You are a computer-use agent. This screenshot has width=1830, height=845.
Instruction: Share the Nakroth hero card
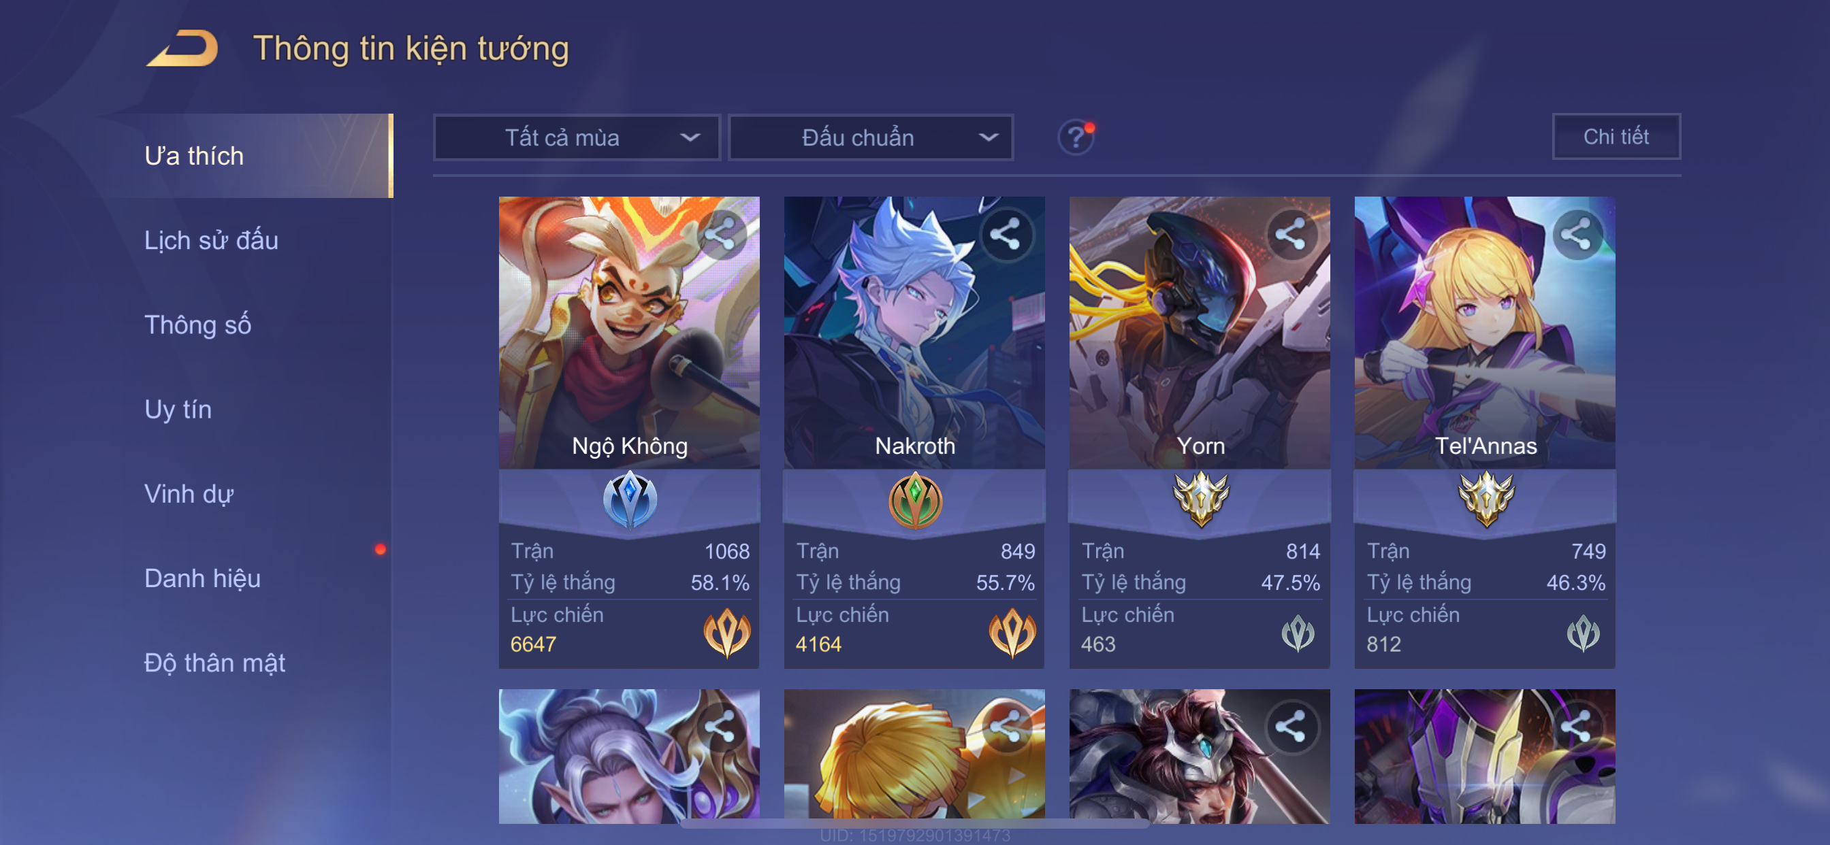pos(1006,234)
